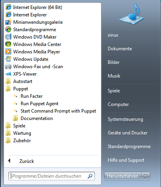This screenshot has width=161, height=187.
Task: Click the Documentation folder icon
Action: 15,118
